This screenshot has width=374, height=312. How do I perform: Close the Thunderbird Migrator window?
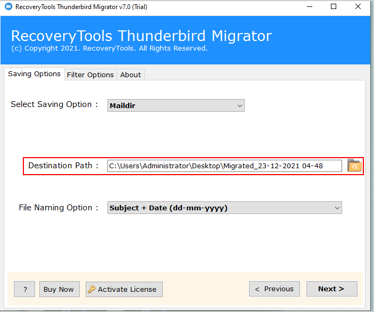[x=358, y=7]
